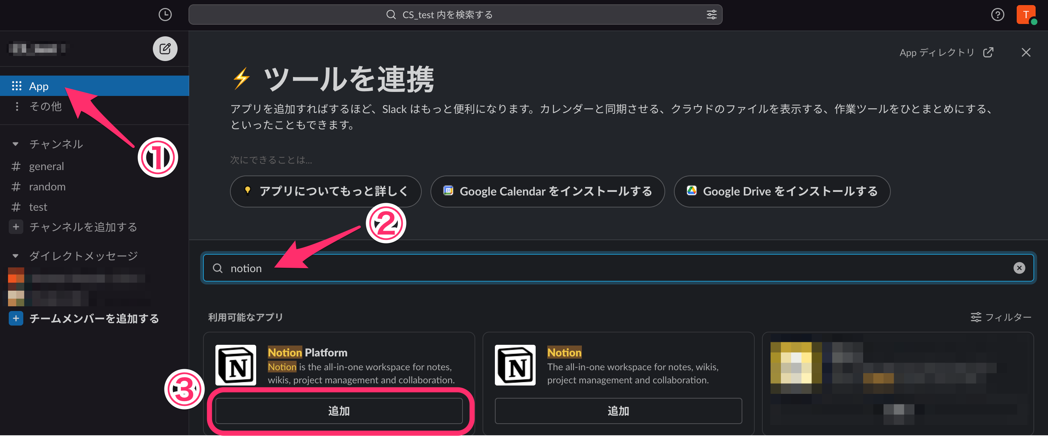The height and width of the screenshot is (436, 1048).
Task: Click the チャンネル section header
Action: click(x=56, y=144)
